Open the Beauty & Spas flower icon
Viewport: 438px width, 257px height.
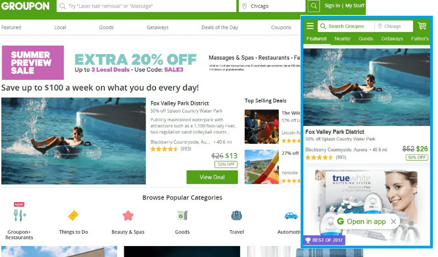point(128,216)
